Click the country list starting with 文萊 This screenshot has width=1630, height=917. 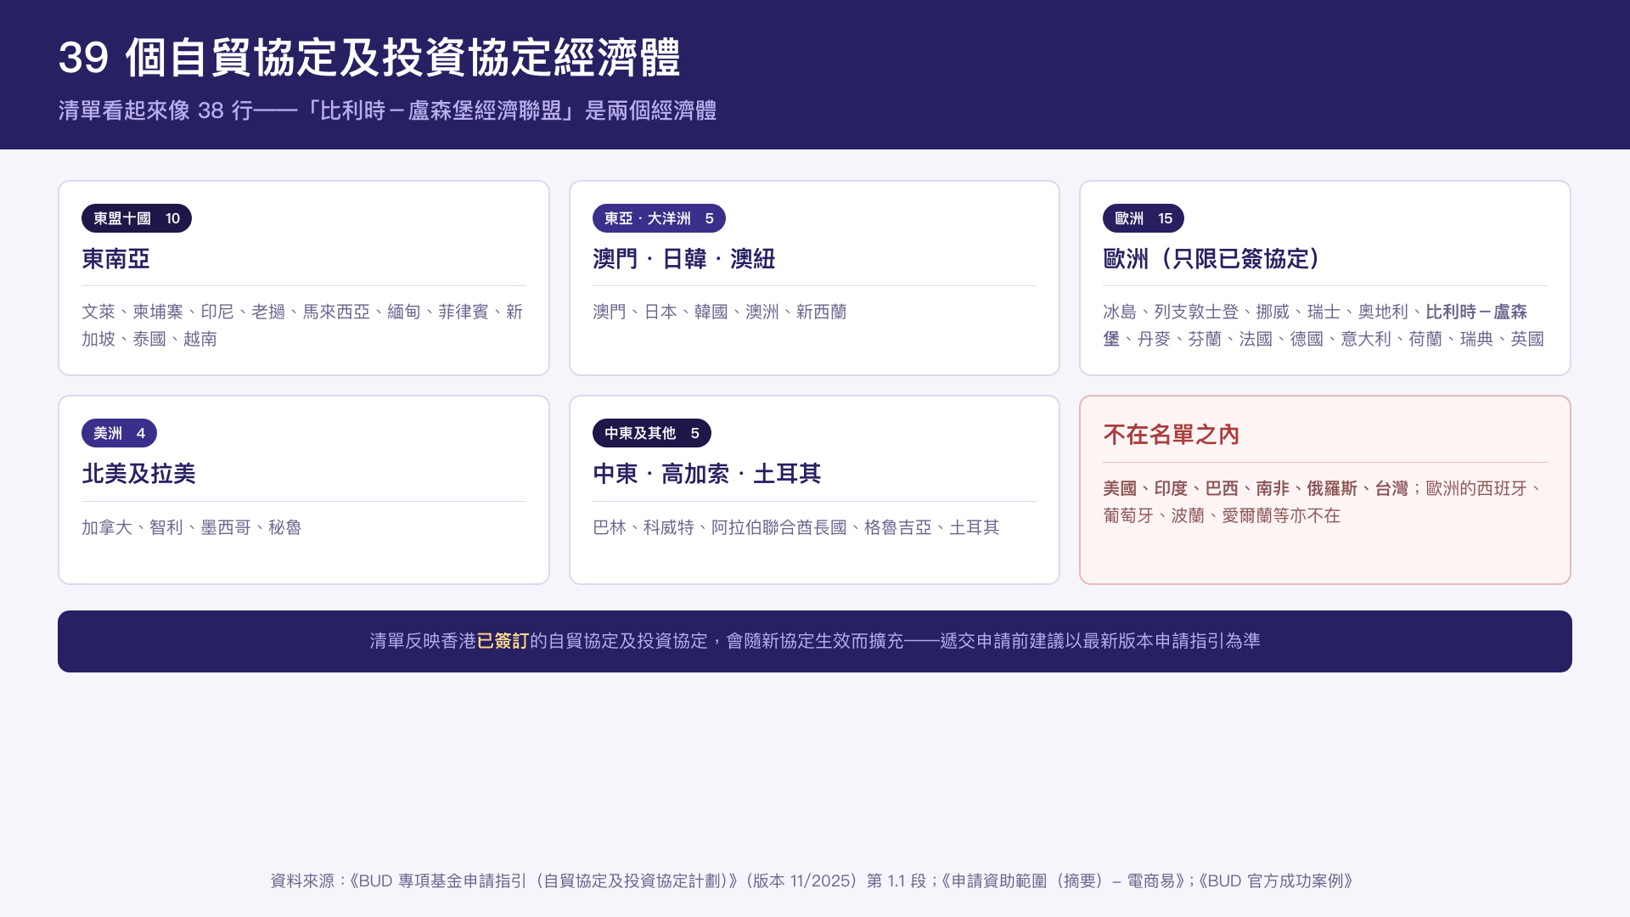click(x=303, y=325)
